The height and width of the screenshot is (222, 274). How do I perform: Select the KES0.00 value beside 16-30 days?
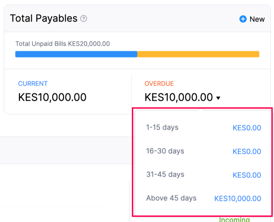pyautogui.click(x=247, y=151)
